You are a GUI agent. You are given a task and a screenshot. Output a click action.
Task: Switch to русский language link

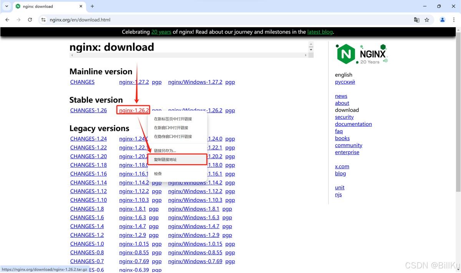[345, 82]
